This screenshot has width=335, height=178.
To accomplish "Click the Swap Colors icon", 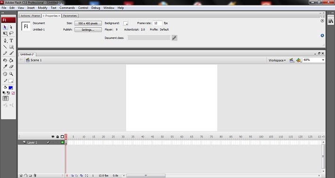I will [8, 93].
